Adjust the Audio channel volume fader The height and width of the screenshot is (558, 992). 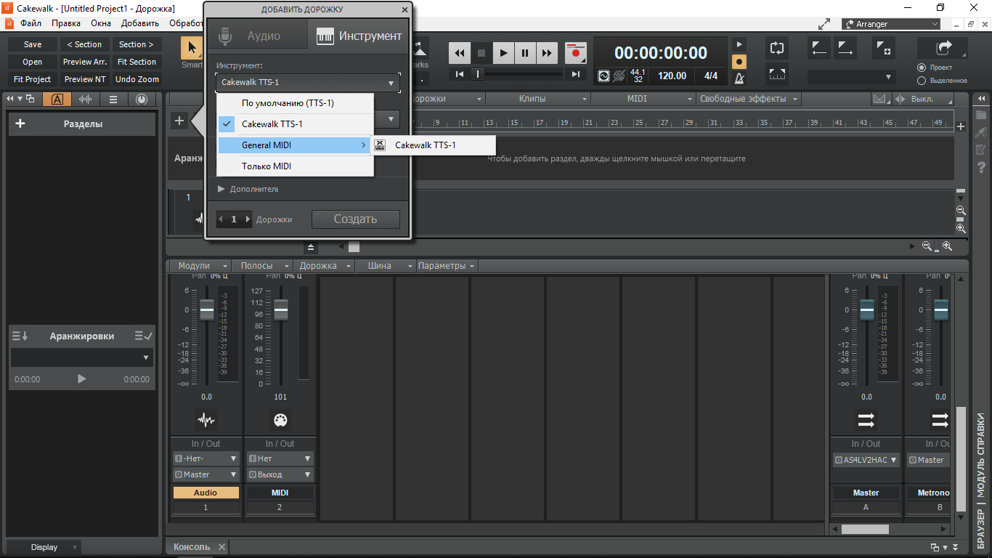[207, 310]
